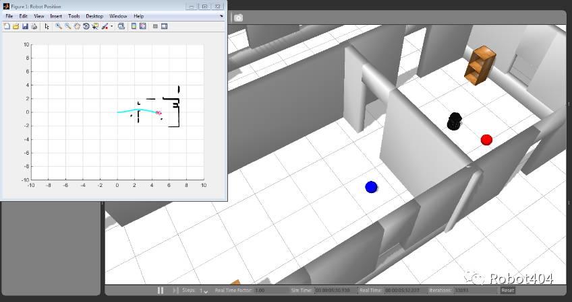The image size is (572, 302).
Task: Choose the Rotate 3D tool
Action: tap(86, 26)
